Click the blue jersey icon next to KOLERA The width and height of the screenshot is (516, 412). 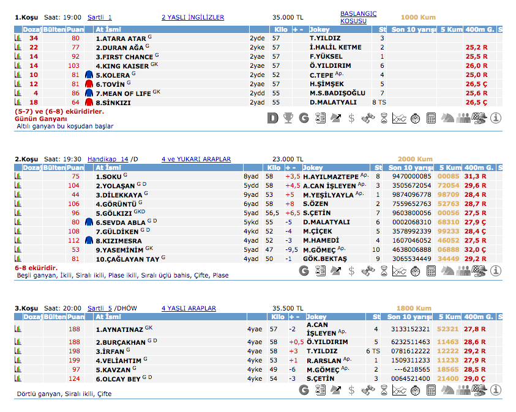[x=88, y=75]
